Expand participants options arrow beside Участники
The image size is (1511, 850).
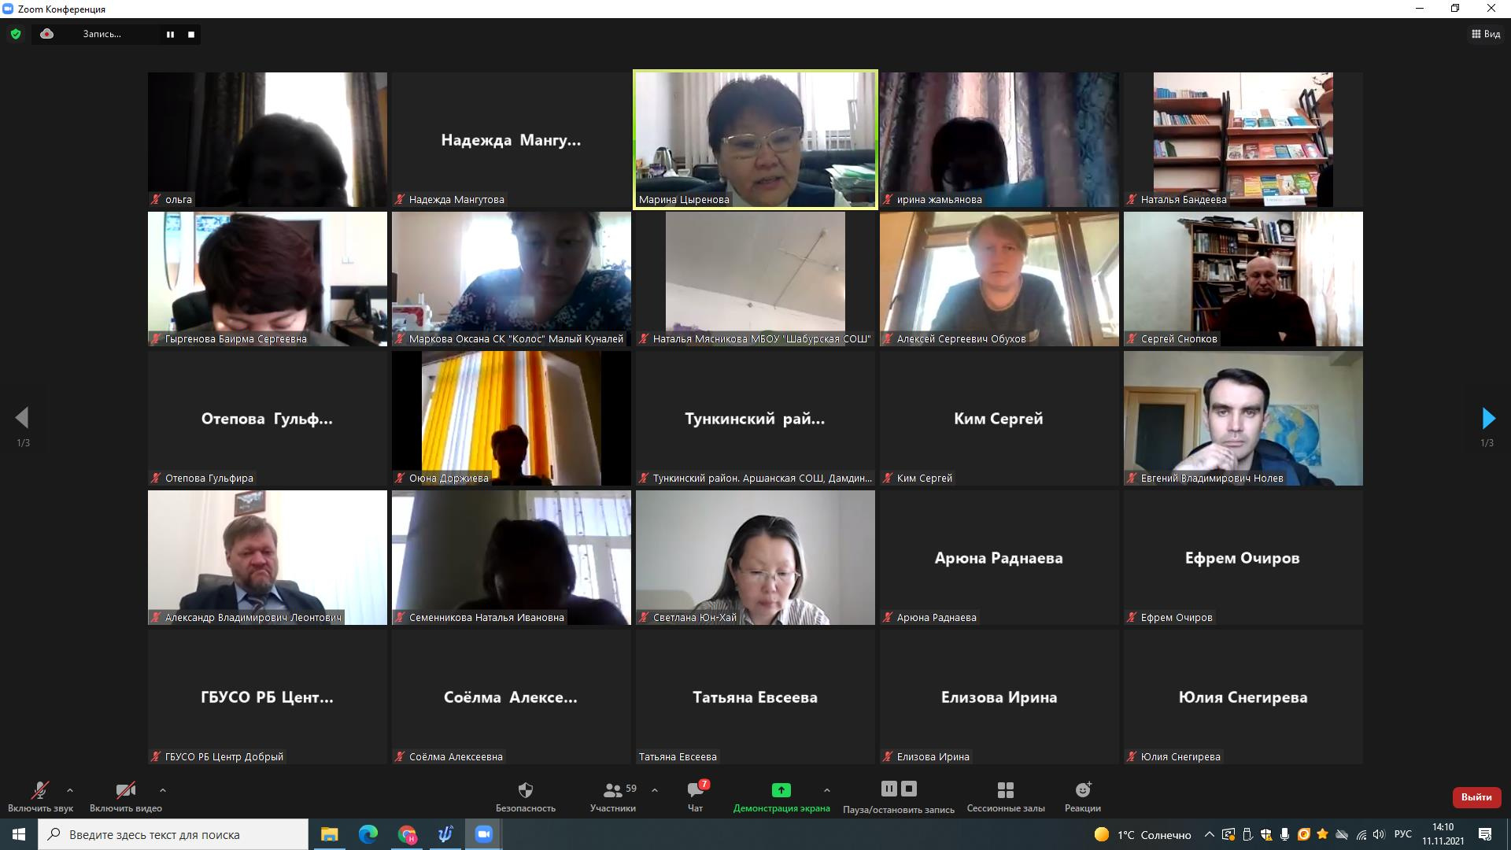[x=655, y=790]
